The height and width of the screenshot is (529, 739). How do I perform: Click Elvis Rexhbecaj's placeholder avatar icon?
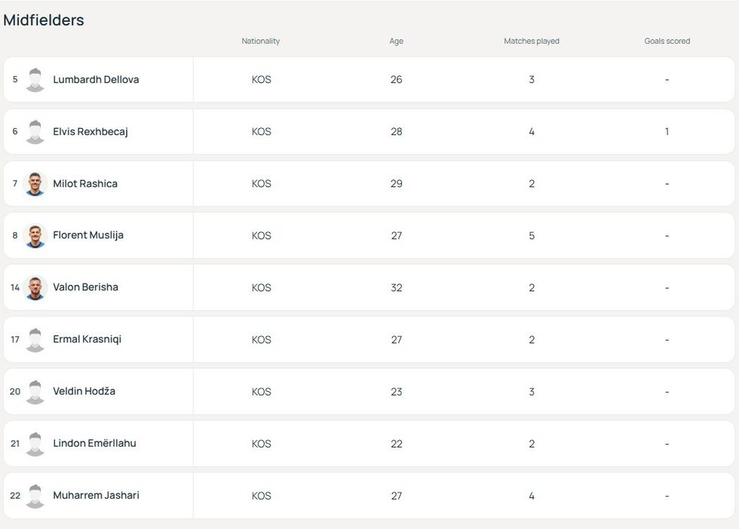pyautogui.click(x=35, y=132)
